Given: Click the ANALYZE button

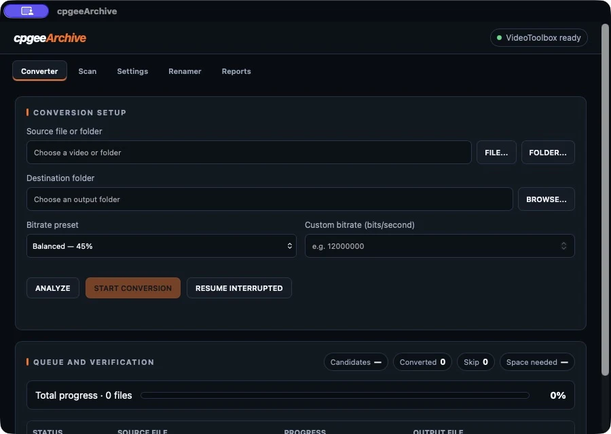Looking at the screenshot, I should tap(52, 288).
